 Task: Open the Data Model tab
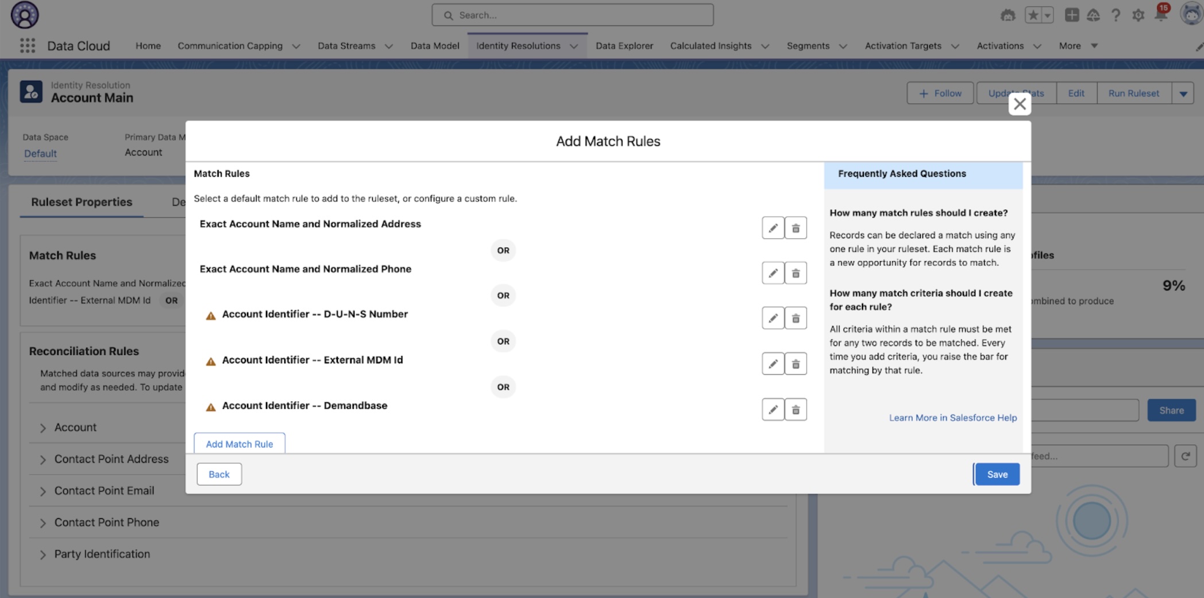[435, 46]
